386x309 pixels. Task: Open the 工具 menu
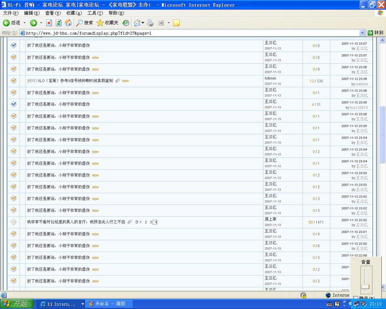(95, 13)
